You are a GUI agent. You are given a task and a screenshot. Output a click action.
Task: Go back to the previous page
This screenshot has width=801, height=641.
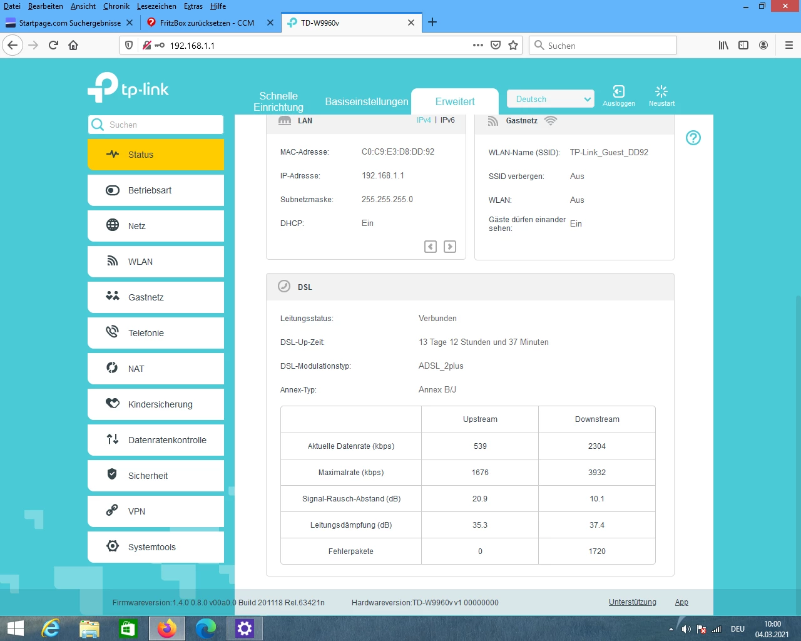pyautogui.click(x=13, y=45)
